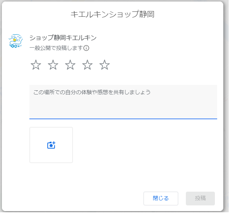Click the blue profile avatar logo

coord(16,41)
